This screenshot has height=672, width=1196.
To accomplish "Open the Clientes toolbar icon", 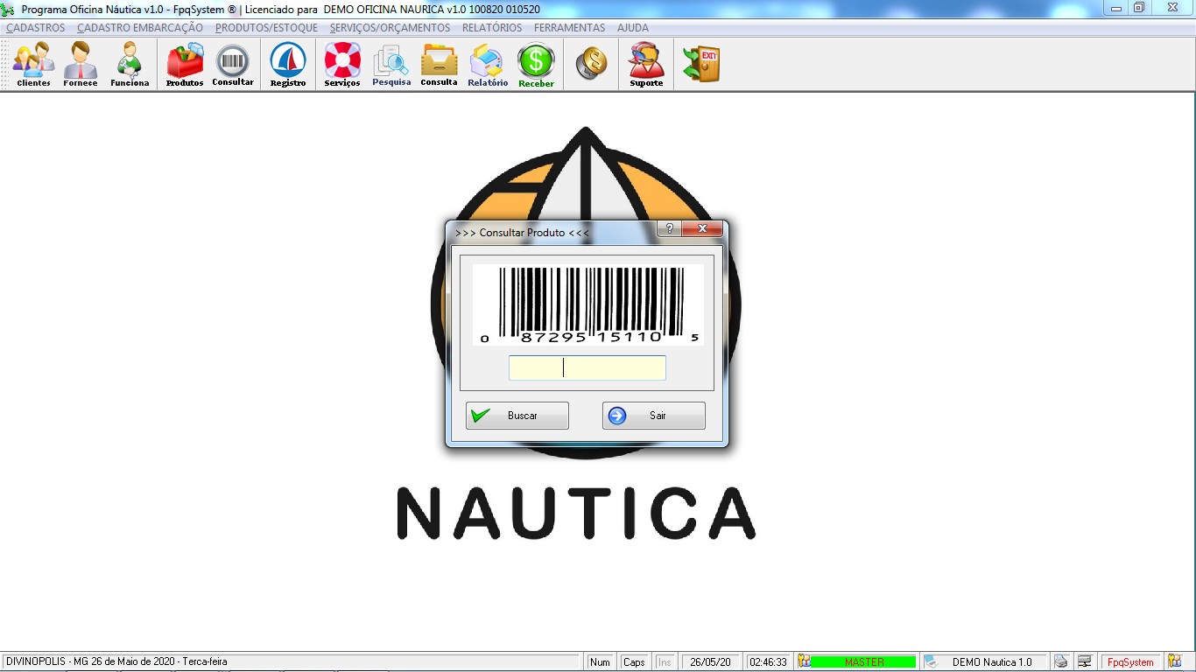I will click(33, 65).
